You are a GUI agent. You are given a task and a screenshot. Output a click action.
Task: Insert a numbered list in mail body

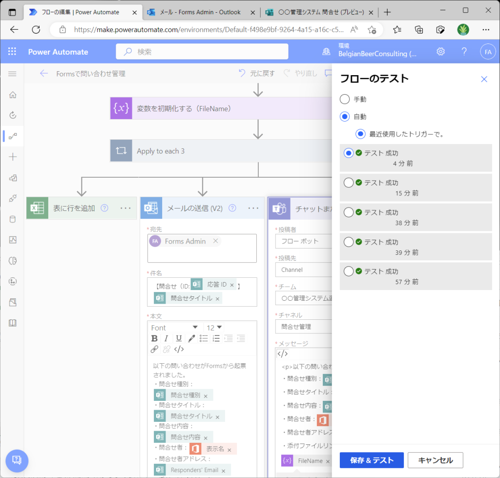click(x=216, y=338)
